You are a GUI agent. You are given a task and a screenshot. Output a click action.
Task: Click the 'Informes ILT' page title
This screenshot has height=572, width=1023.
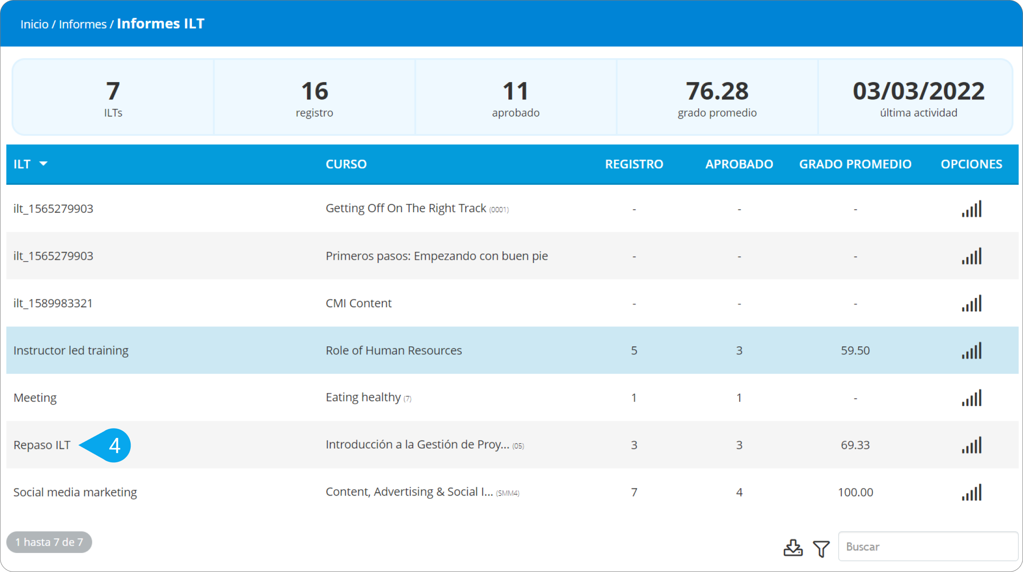pos(160,24)
